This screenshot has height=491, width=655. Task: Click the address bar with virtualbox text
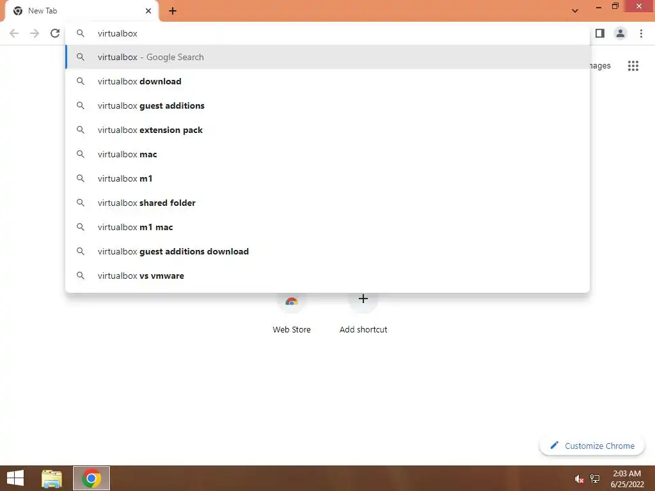[327, 33]
